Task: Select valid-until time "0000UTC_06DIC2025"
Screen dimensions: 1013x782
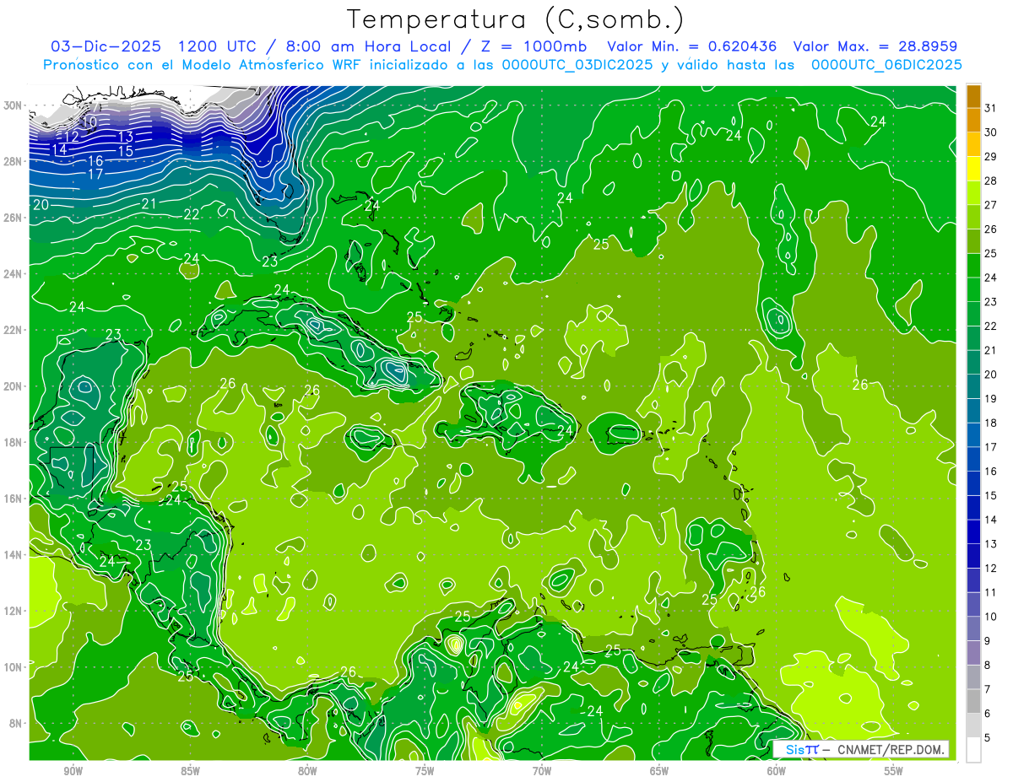Action: pyautogui.click(x=886, y=65)
